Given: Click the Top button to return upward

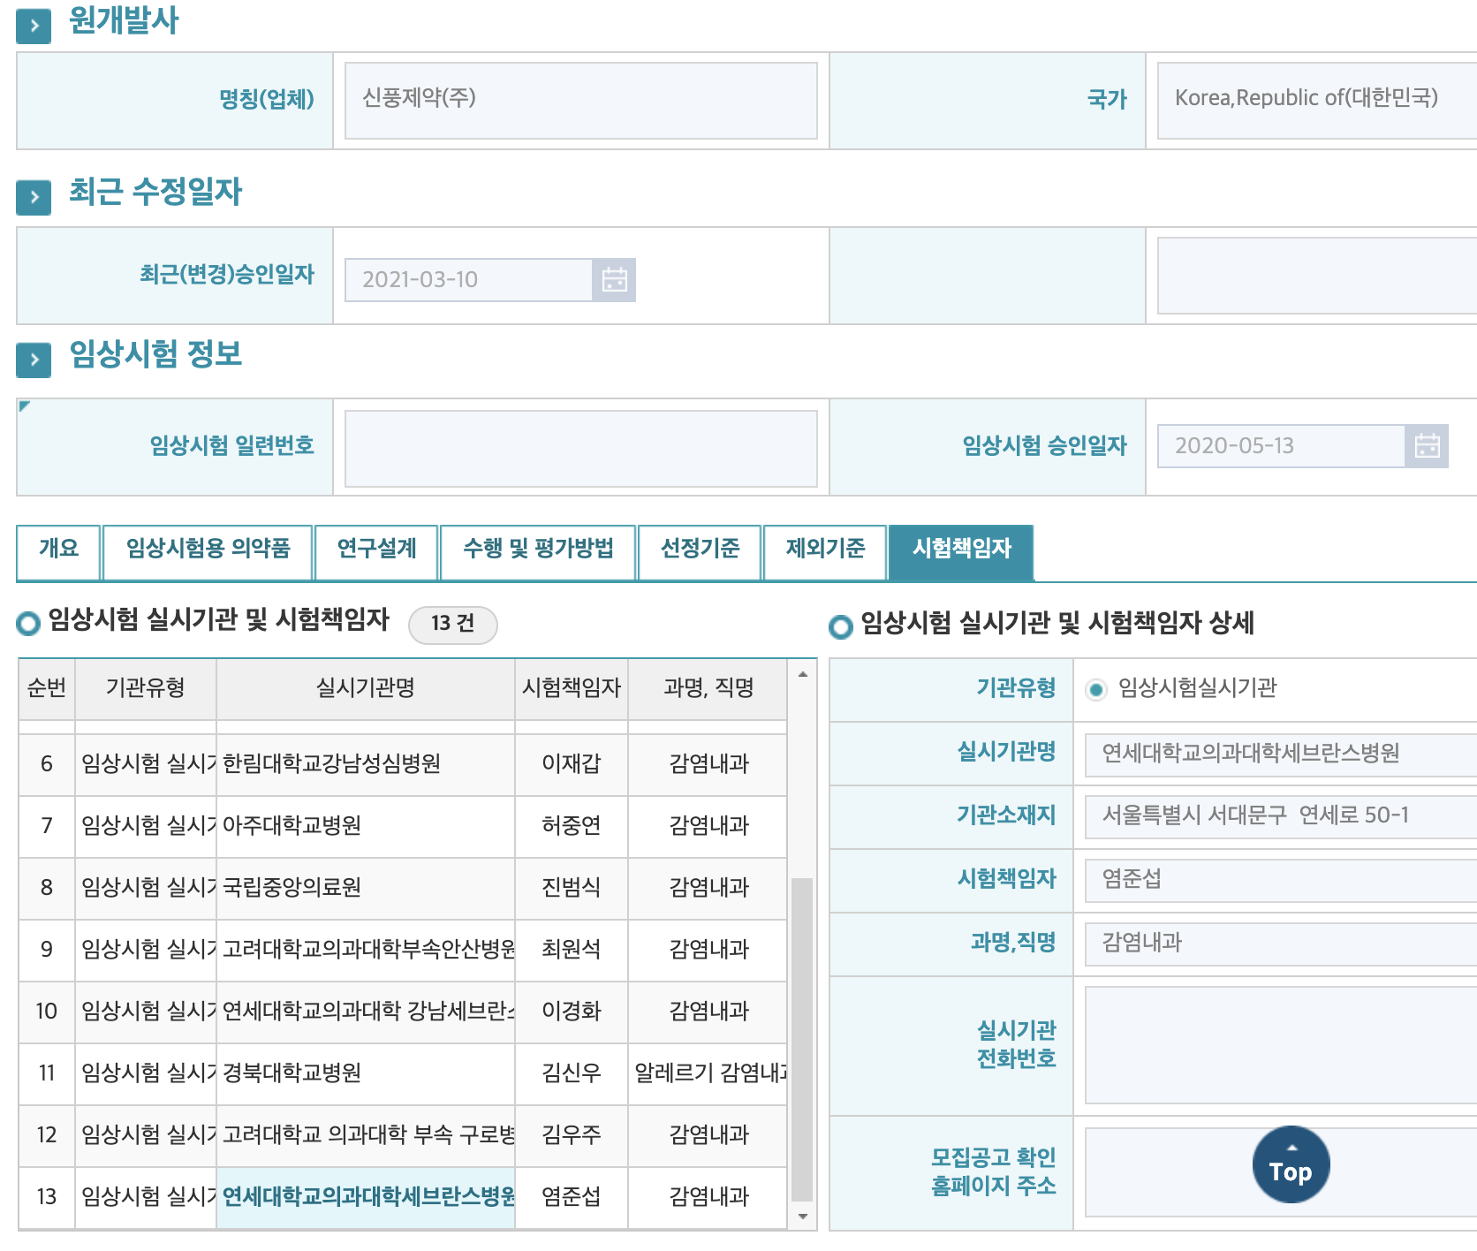Looking at the screenshot, I should click(1290, 1164).
